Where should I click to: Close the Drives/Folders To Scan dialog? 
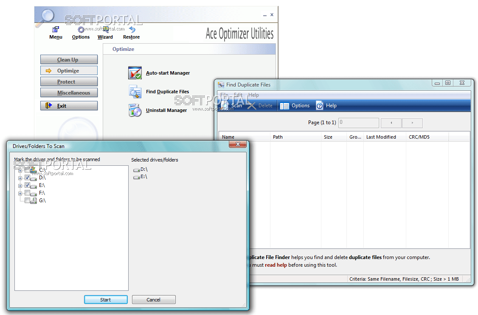[238, 144]
